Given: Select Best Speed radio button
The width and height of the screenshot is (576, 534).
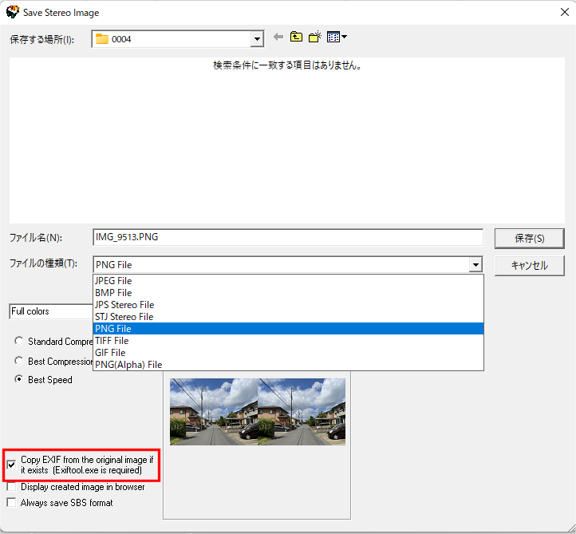Looking at the screenshot, I should pyautogui.click(x=18, y=379).
